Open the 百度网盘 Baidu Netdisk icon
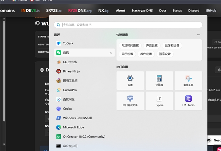Viewport: 221px width, 151px height. pos(58,99)
